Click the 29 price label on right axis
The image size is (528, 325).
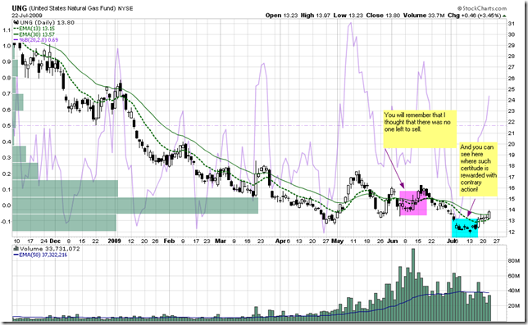pos(511,45)
